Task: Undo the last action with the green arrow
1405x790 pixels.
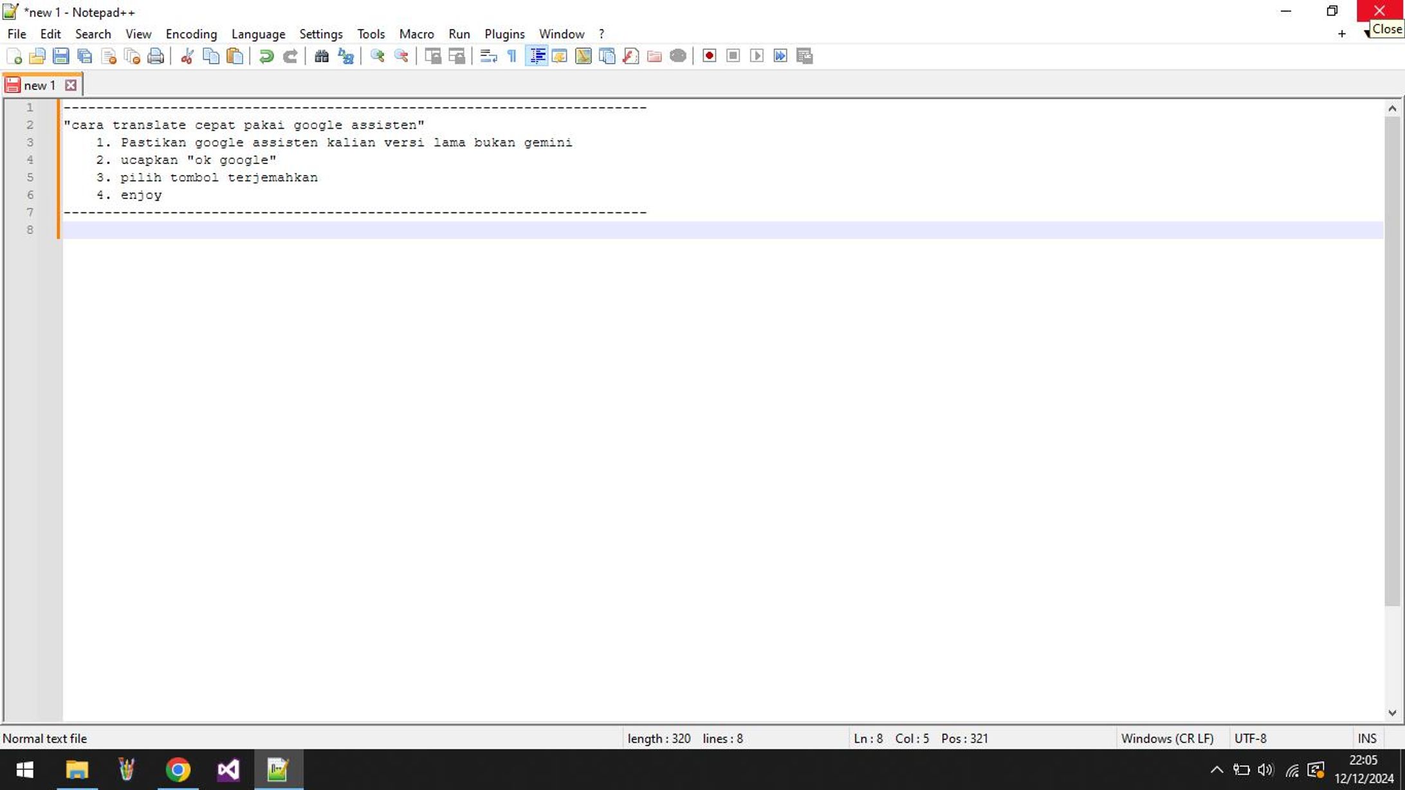Action: [266, 57]
